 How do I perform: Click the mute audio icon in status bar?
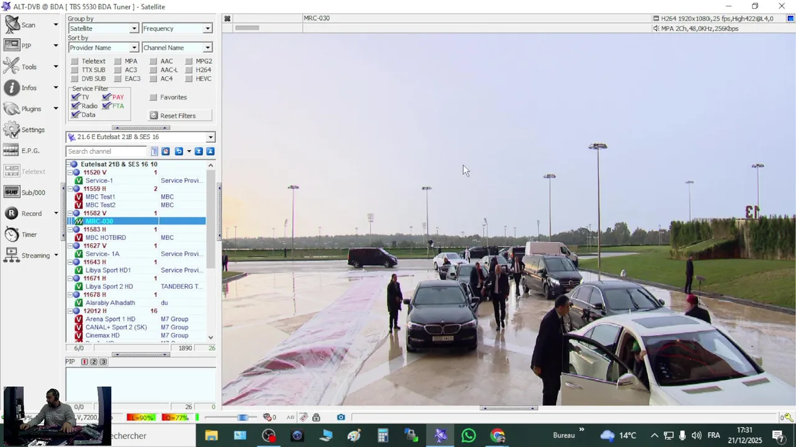pos(267,417)
